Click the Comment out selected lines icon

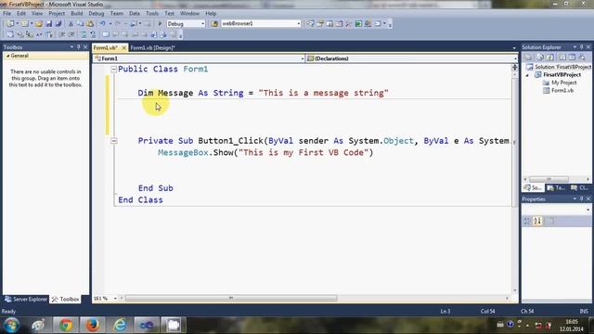pyautogui.click(x=84, y=35)
